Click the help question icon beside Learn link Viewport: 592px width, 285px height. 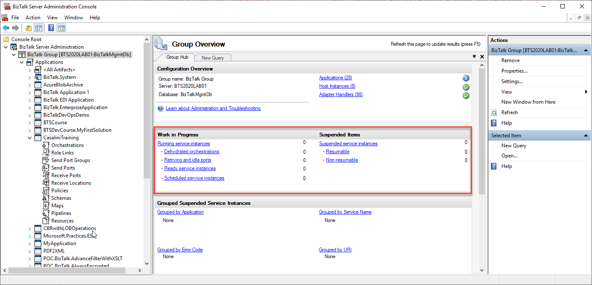160,108
